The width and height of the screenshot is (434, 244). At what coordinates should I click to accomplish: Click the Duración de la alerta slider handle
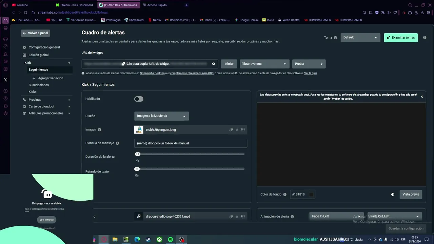(138, 154)
